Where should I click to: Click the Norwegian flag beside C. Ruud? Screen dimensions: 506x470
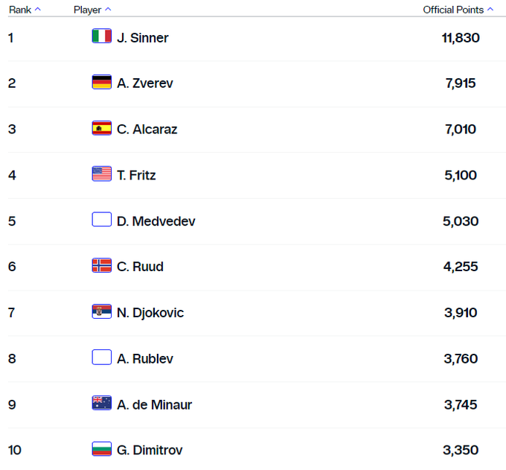pyautogui.click(x=102, y=266)
